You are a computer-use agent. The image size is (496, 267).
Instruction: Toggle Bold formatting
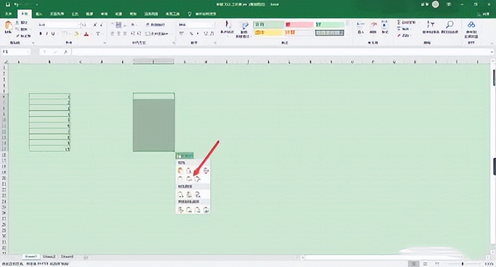tap(41, 34)
